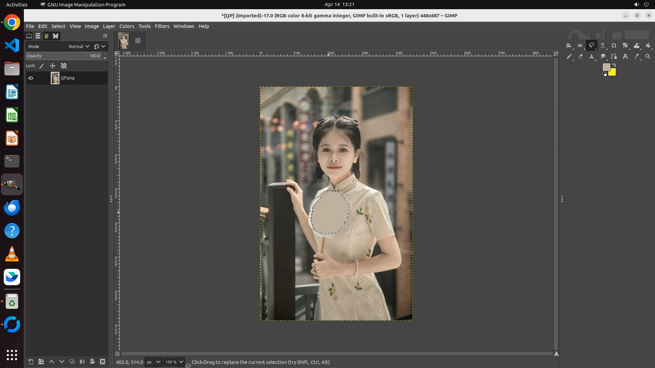The image size is (655, 368).
Task: Select the Bucket Fill tool
Action: [x=648, y=46]
